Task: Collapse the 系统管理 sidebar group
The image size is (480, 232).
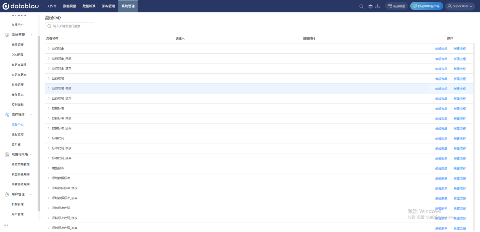Action: pyautogui.click(x=31, y=35)
